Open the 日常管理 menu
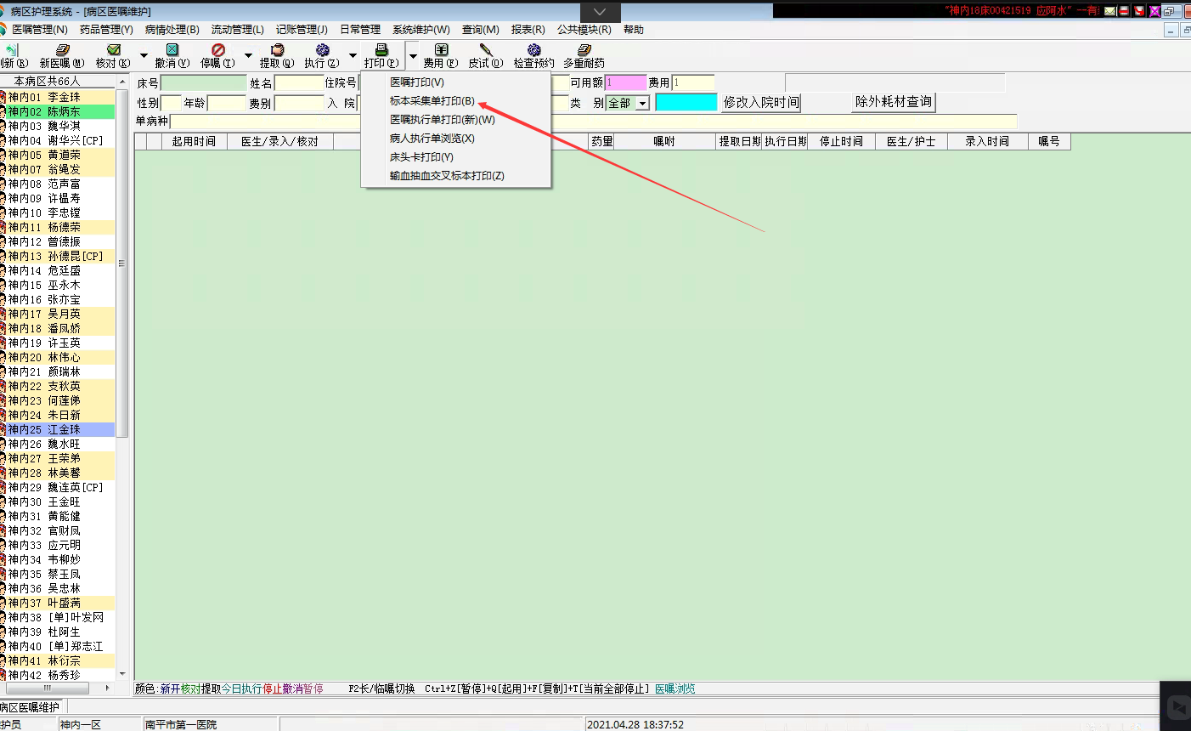 360,30
